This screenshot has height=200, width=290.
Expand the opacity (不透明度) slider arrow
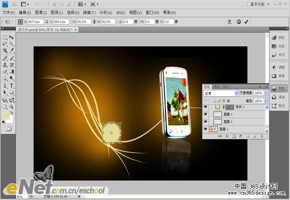coord(266,93)
